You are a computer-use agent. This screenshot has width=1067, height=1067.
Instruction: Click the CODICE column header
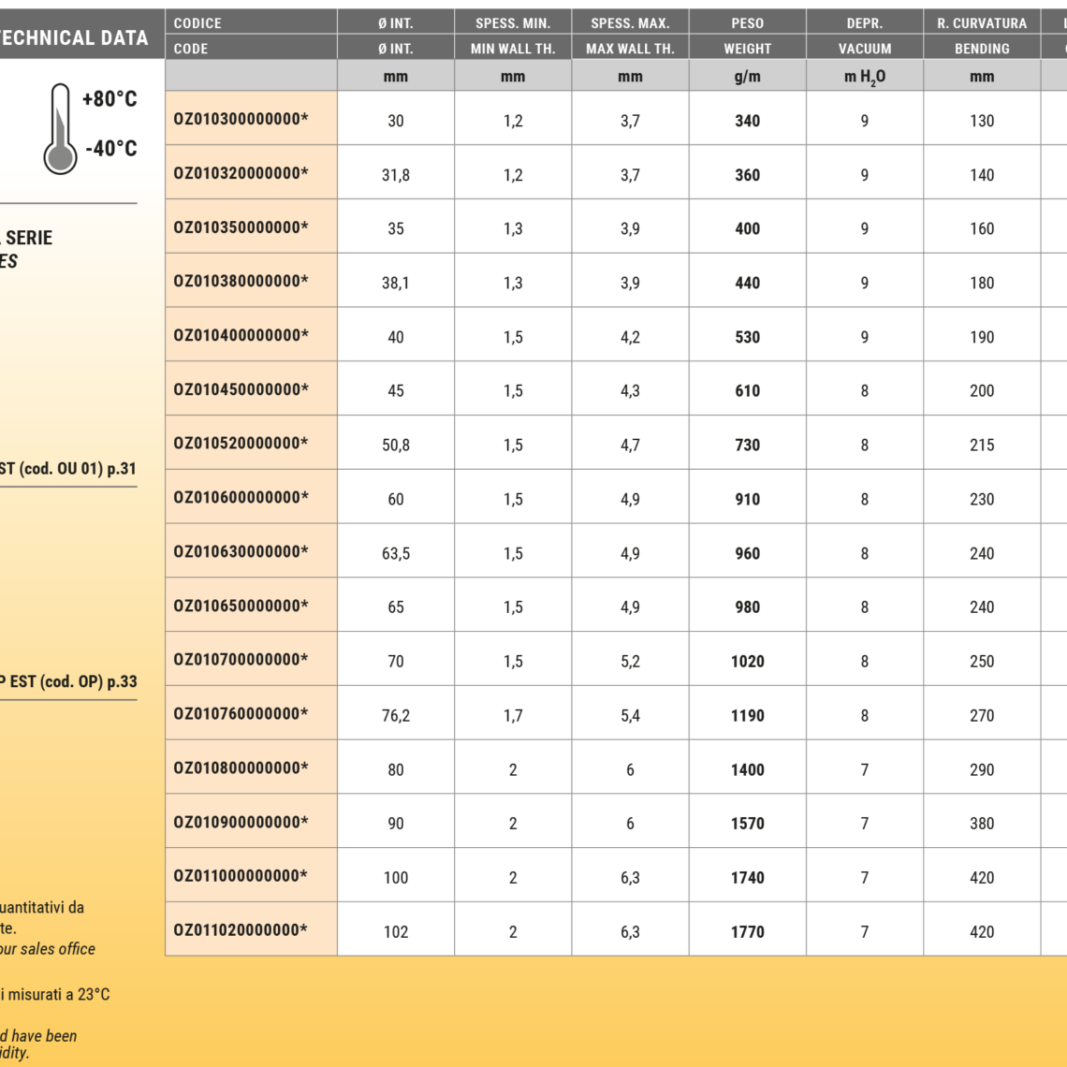[197, 22]
